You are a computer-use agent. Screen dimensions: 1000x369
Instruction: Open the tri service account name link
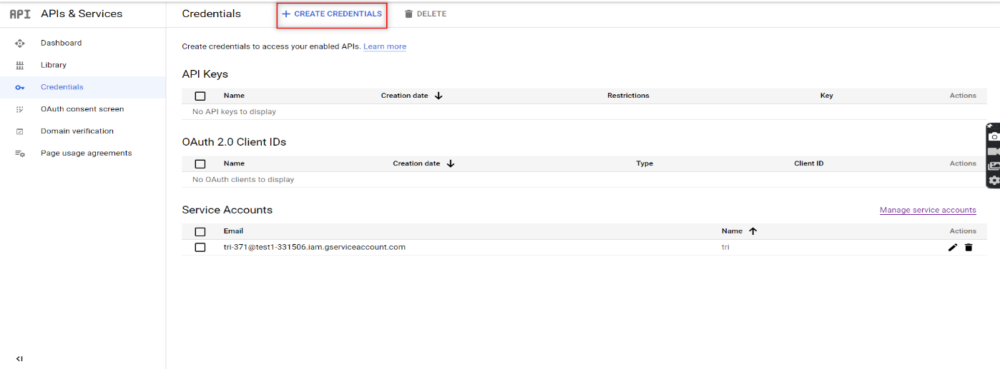(x=725, y=247)
